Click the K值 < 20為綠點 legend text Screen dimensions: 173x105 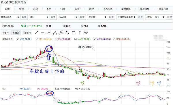click(82, 89)
